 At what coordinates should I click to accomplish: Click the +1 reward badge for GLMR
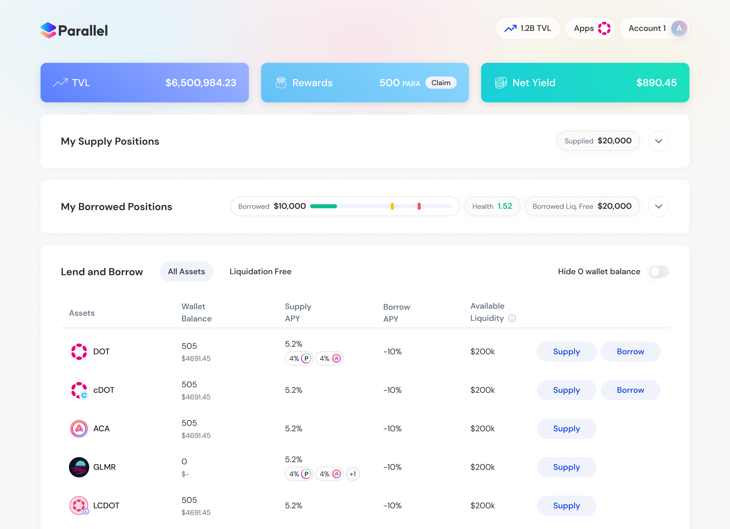click(352, 474)
